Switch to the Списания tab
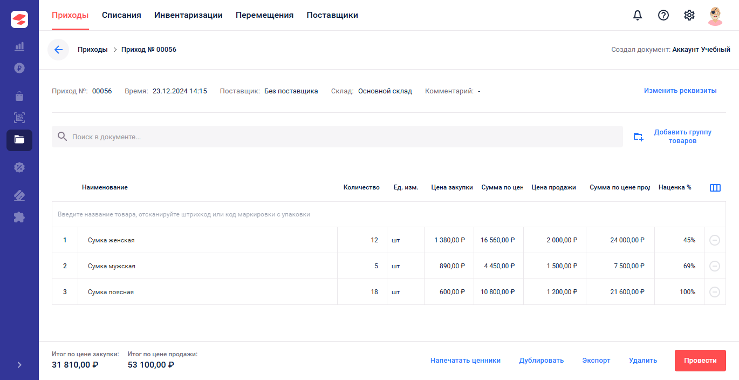The height and width of the screenshot is (380, 739). 121,15
